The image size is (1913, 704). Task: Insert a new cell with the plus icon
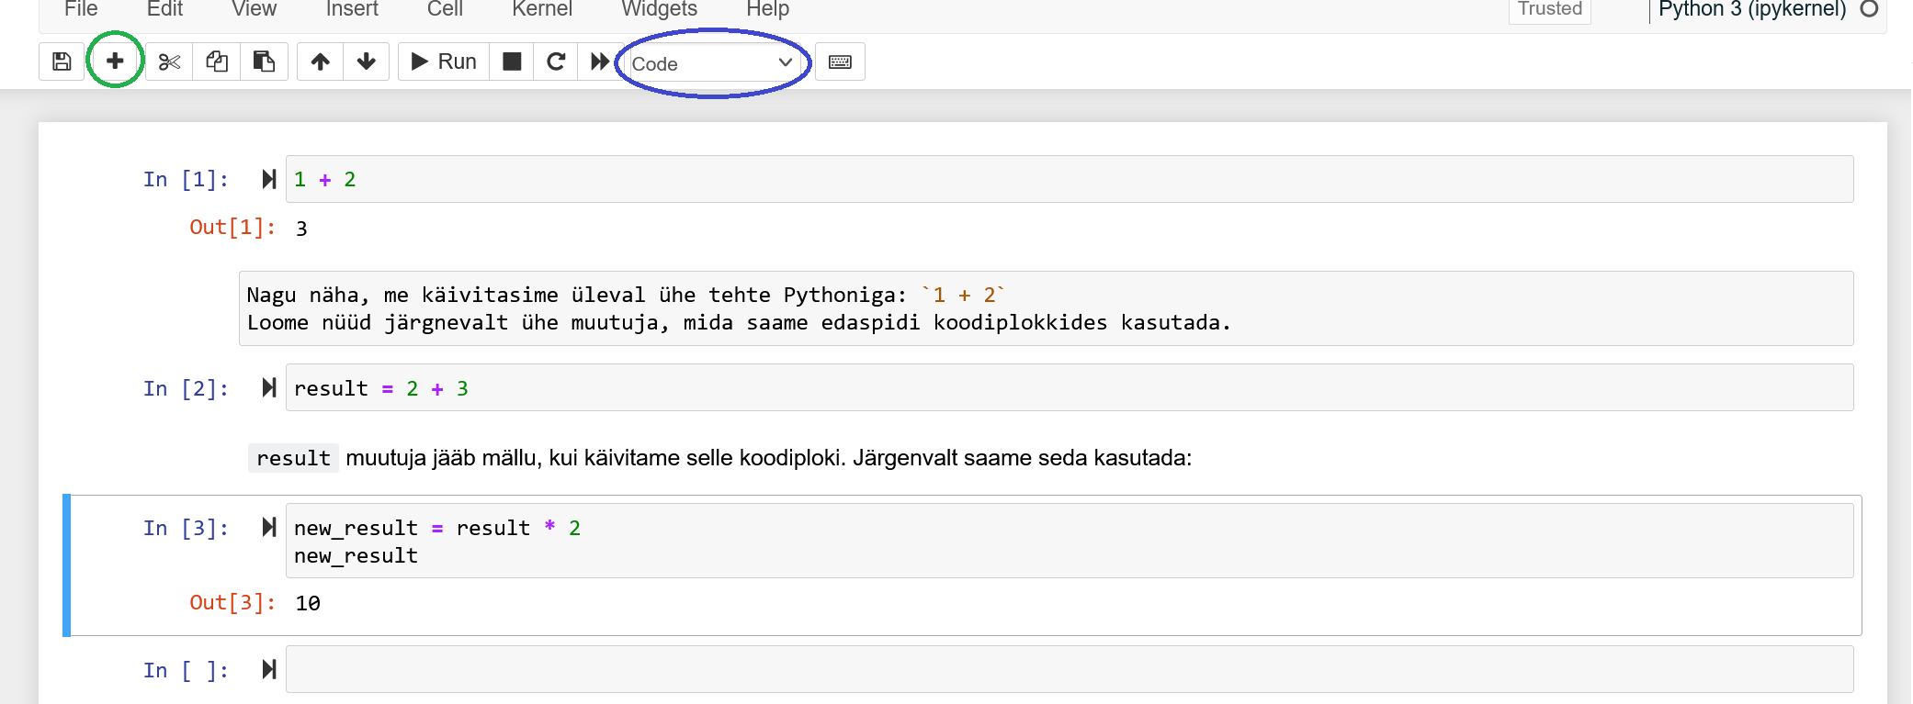point(115,61)
